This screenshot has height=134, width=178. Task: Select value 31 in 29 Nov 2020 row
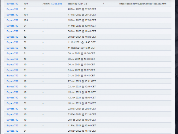[25, 131]
